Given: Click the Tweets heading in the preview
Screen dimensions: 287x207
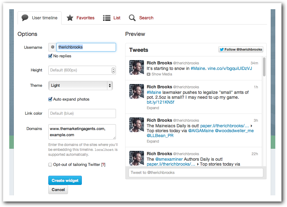Looking at the screenshot, I should 138,50.
